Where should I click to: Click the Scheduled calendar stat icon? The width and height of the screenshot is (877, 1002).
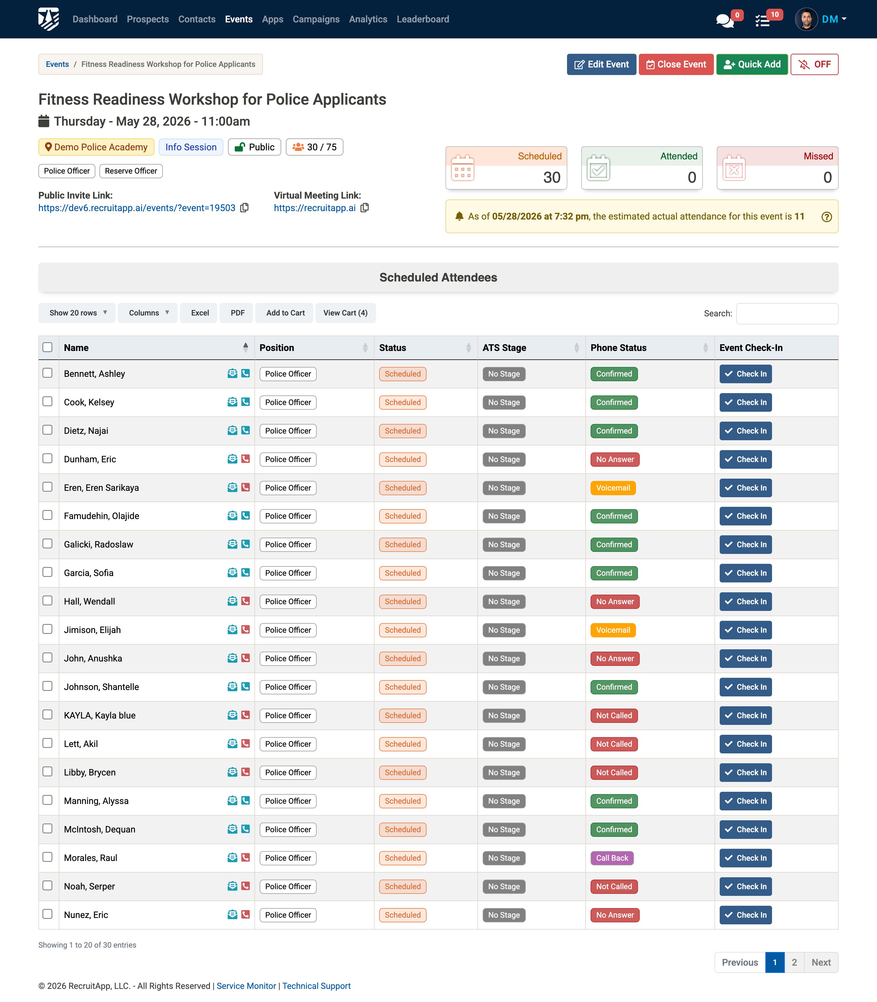[462, 168]
